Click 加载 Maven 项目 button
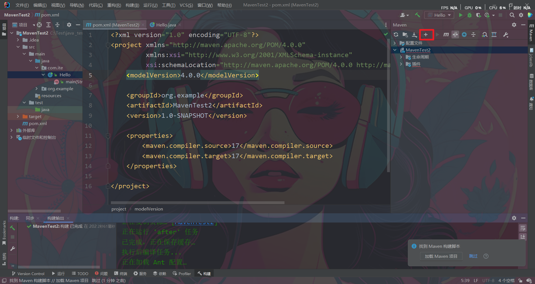 click(441, 256)
